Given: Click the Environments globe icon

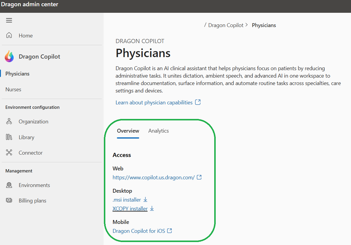Looking at the screenshot, I should (x=9, y=185).
